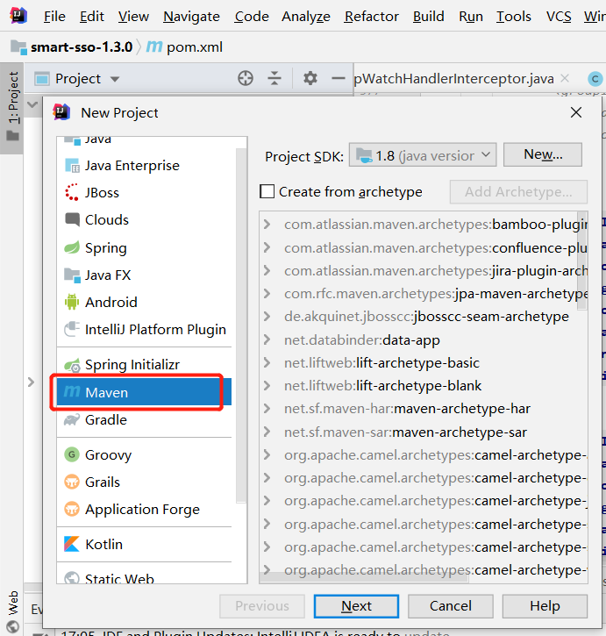Image resolution: width=606 pixels, height=636 pixels.
Task: Click the collapse all icon in Project panel
Action: tap(274, 78)
